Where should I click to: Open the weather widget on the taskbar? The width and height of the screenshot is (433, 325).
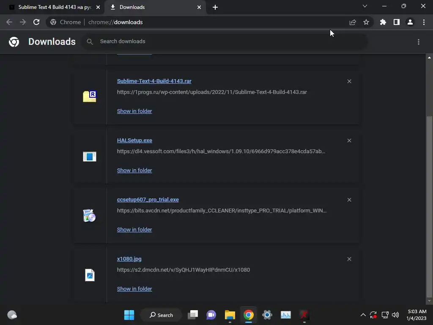(12, 315)
